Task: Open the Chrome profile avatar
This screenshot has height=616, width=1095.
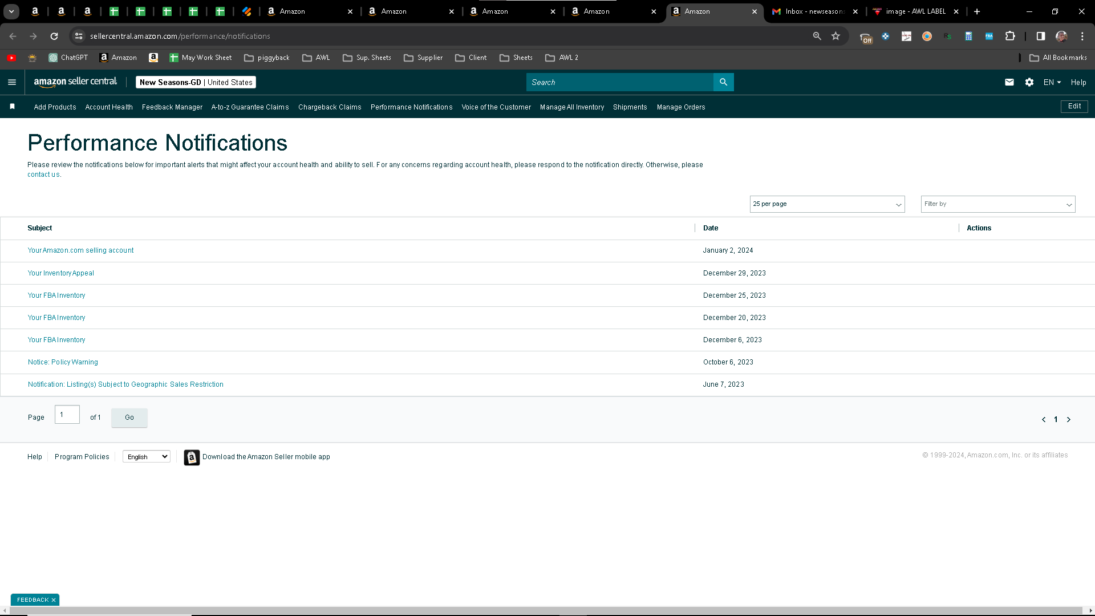Action: [x=1061, y=36]
